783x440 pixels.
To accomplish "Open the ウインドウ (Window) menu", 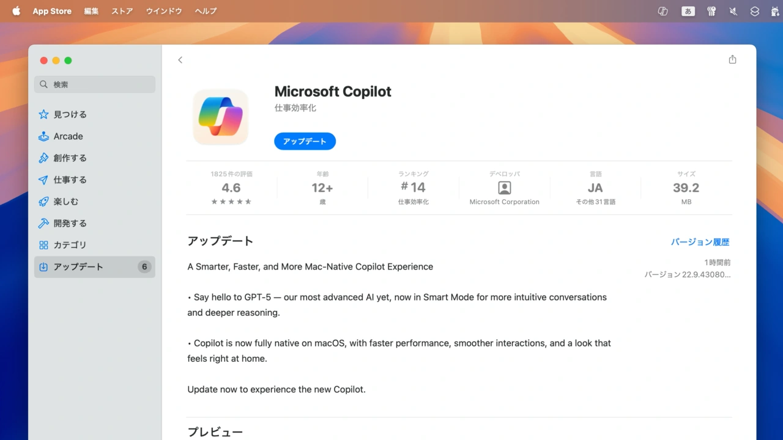I will pyautogui.click(x=164, y=11).
